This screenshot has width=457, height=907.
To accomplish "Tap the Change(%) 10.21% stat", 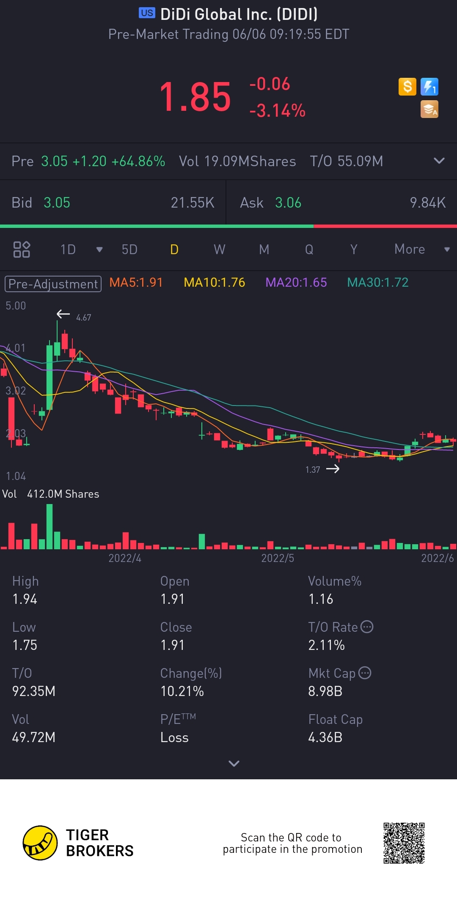I will point(191,682).
